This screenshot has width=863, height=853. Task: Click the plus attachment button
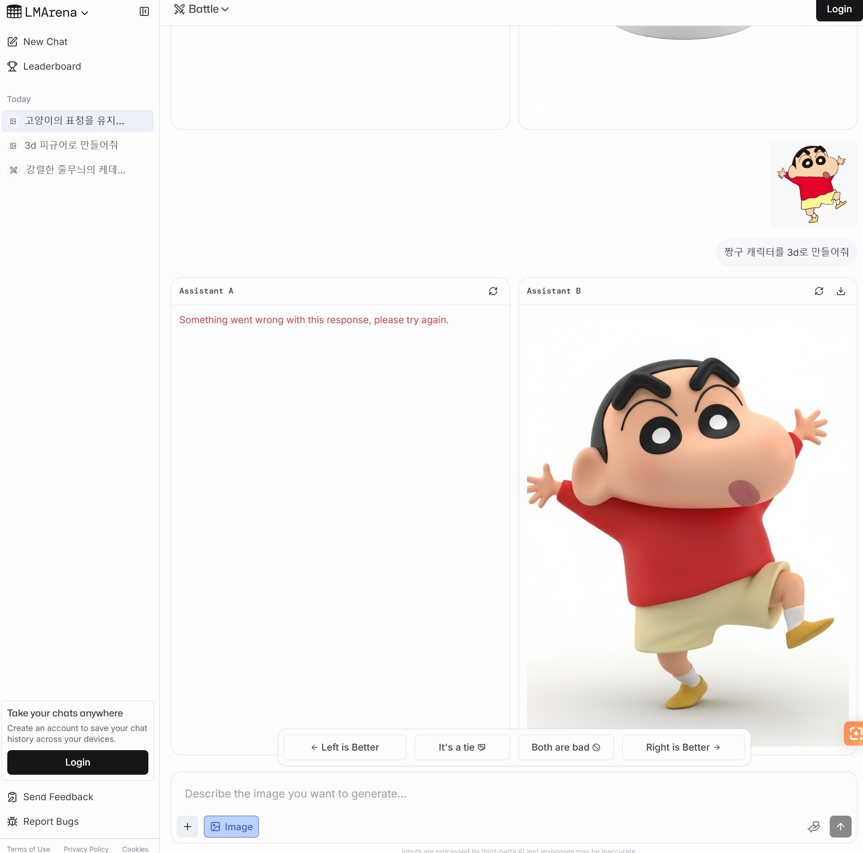(x=188, y=827)
